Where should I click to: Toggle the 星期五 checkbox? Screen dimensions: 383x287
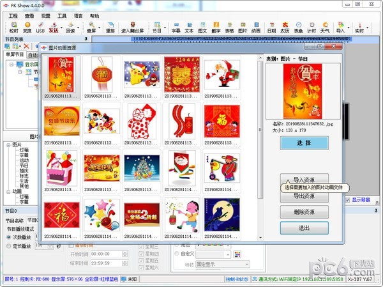point(141,261)
